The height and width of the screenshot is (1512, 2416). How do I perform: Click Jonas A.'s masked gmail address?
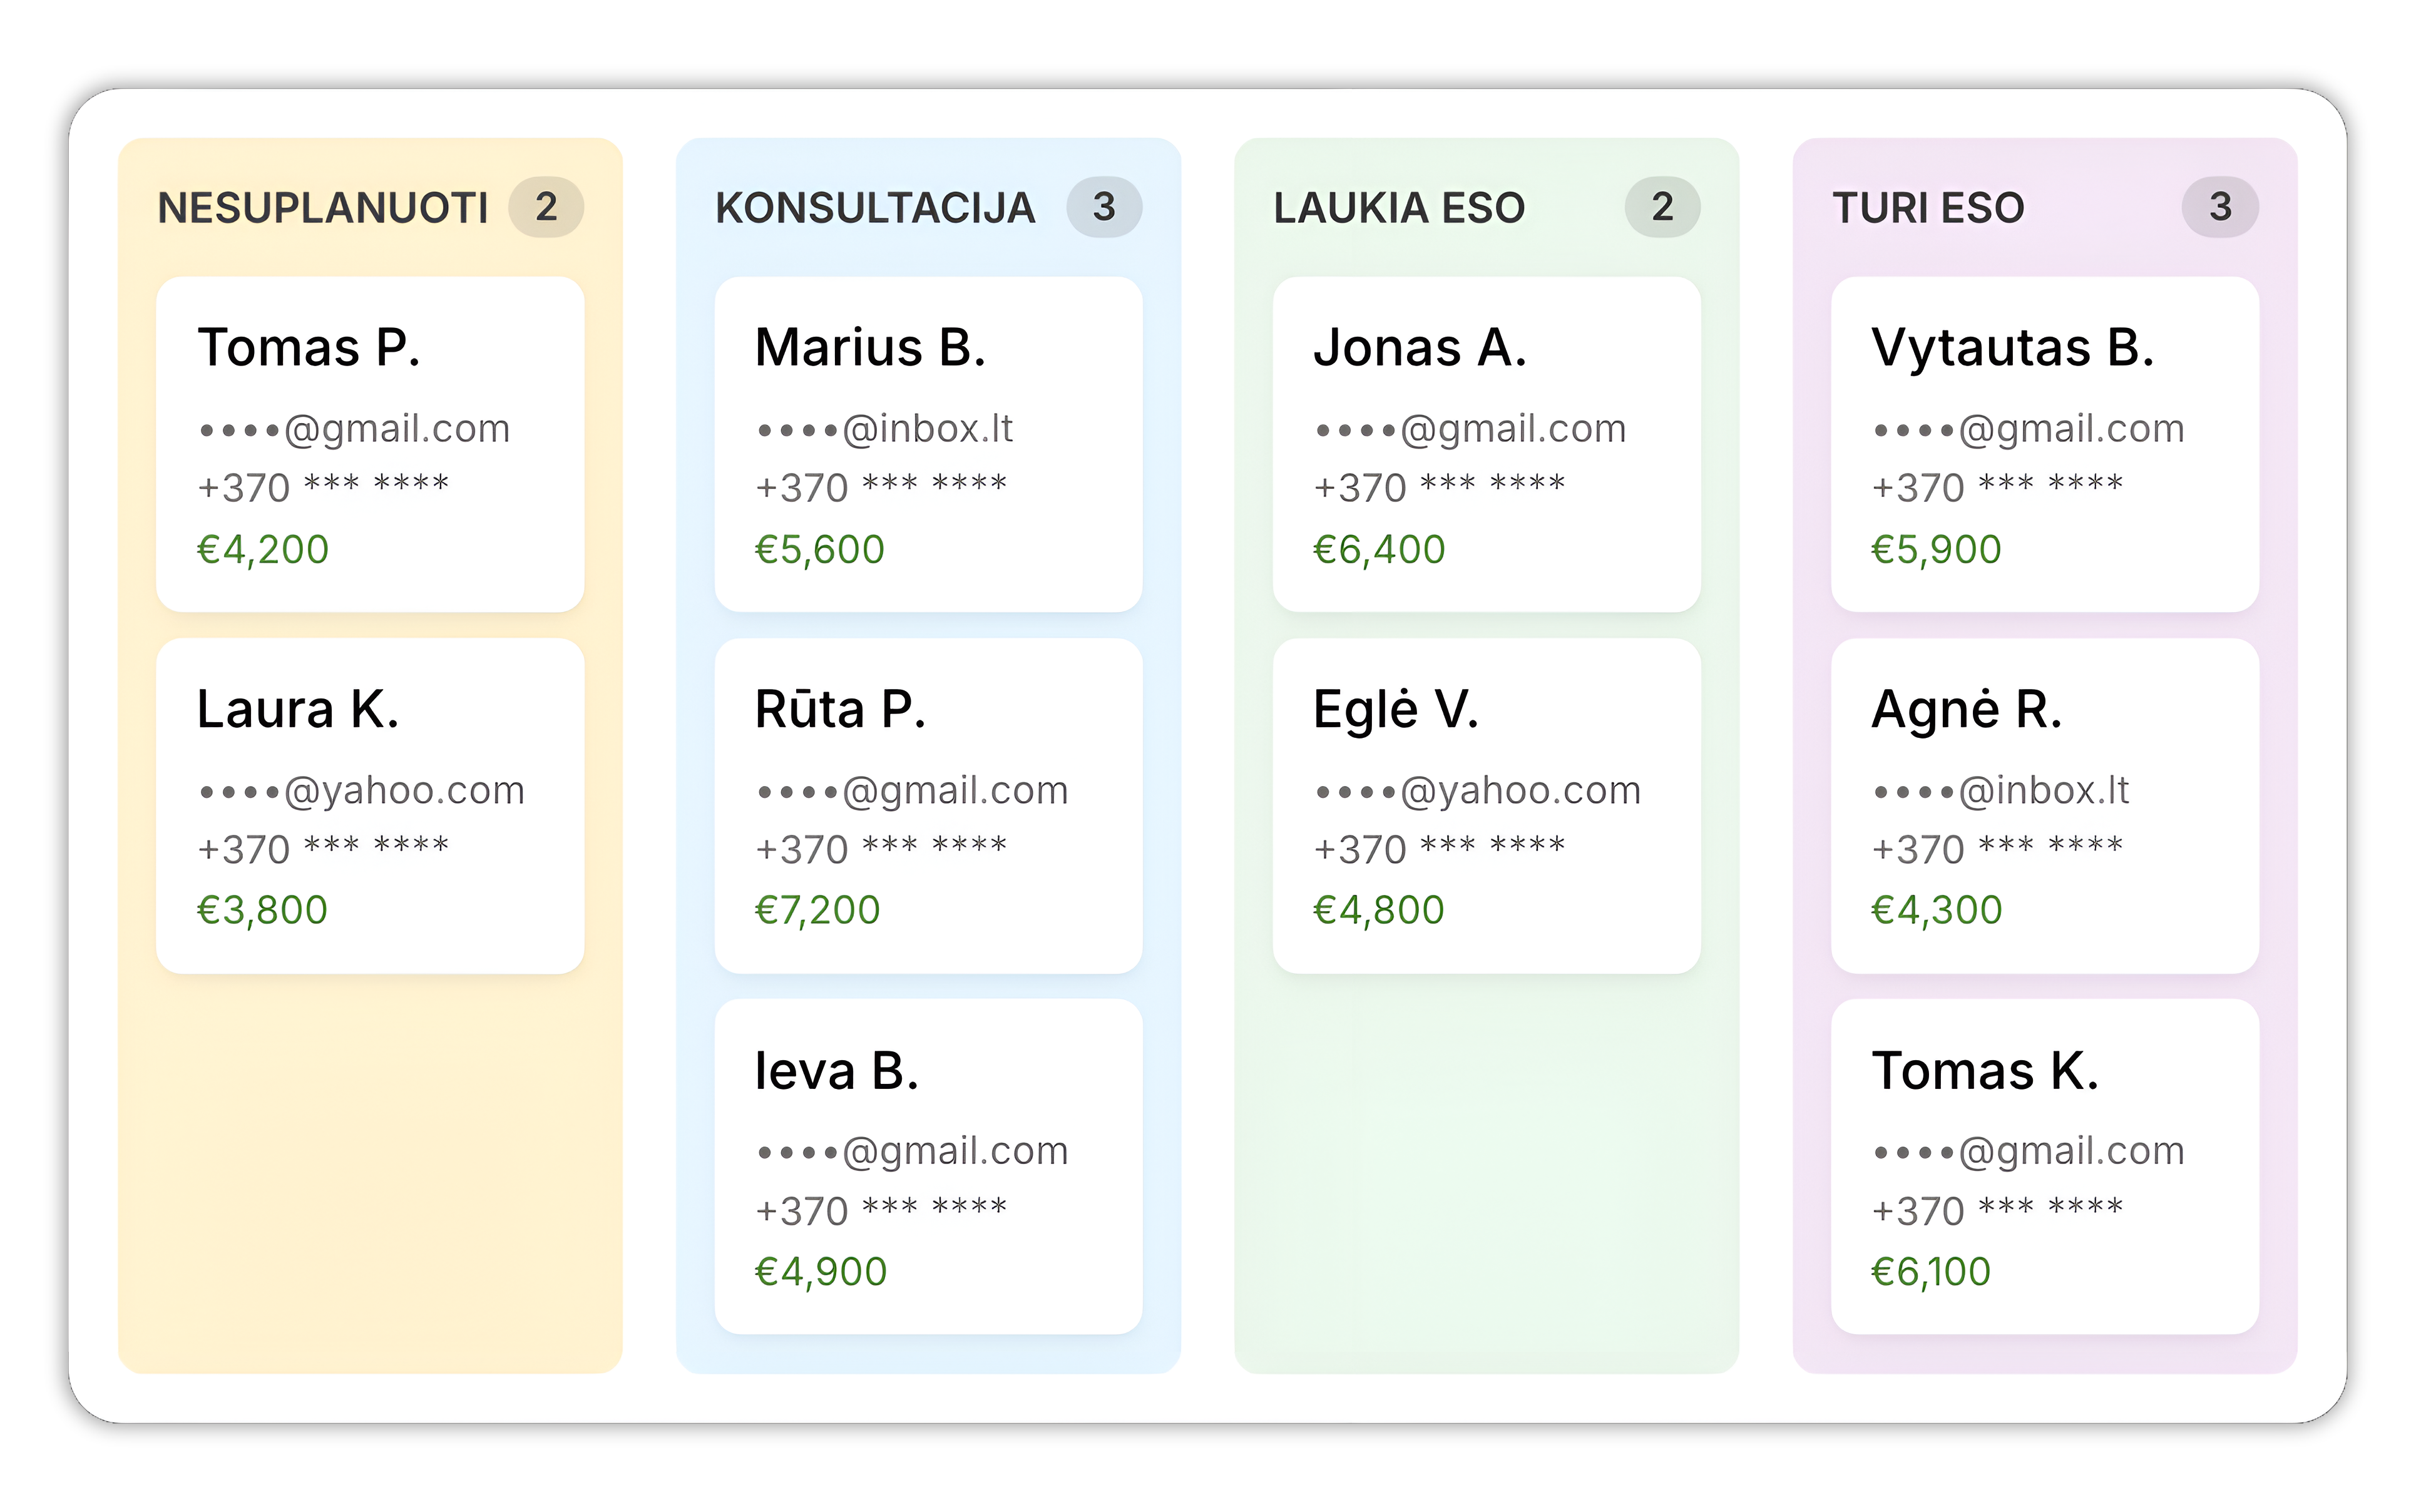[x=1470, y=429]
